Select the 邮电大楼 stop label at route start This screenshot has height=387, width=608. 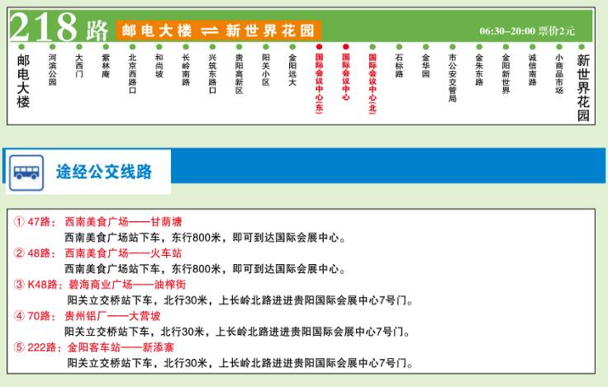pyautogui.click(x=23, y=82)
